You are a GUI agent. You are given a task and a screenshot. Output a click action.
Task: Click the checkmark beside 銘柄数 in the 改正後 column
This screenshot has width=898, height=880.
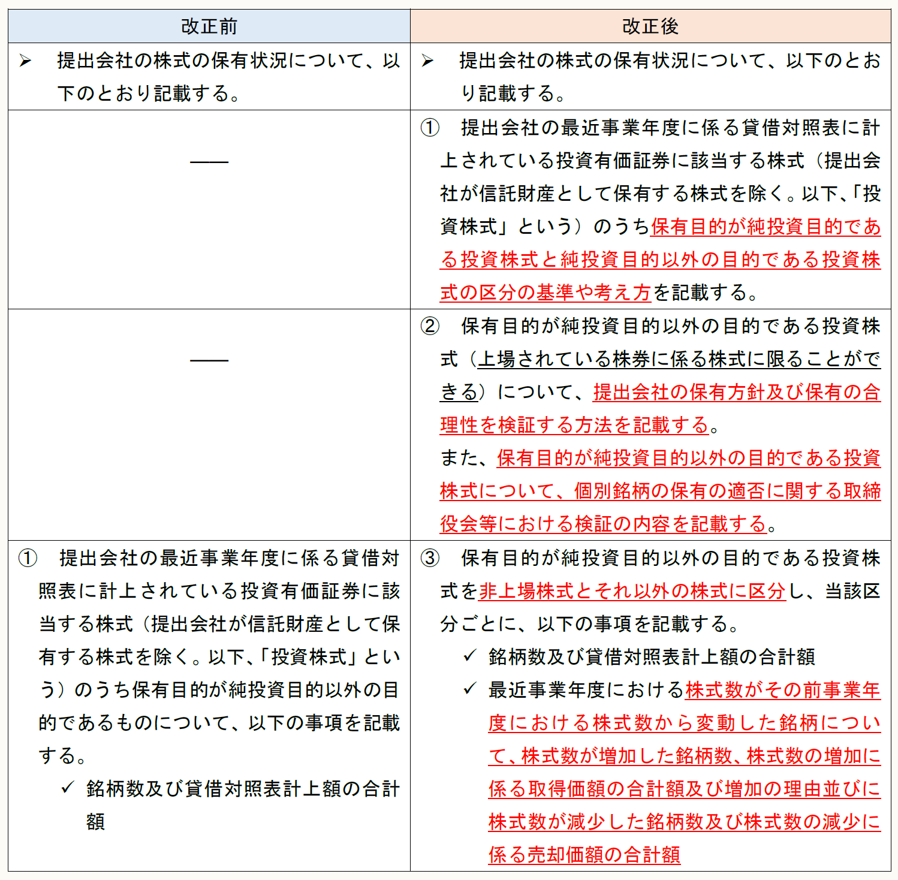point(470,656)
